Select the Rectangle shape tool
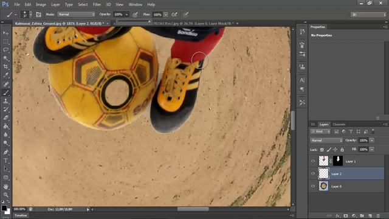Image resolution: width=389 pixels, height=219 pixels. pyautogui.click(x=5, y=178)
